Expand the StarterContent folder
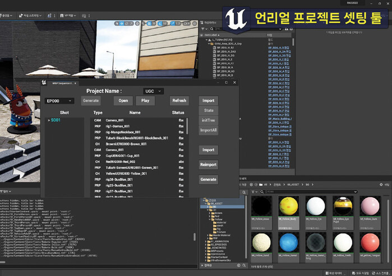The width and height of the screenshot is (392, 276). point(206,257)
